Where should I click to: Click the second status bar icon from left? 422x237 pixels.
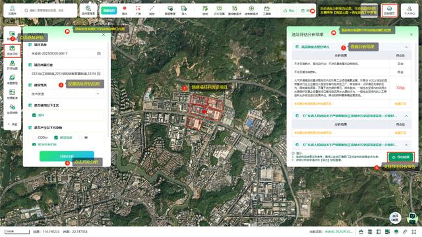[370, 232]
